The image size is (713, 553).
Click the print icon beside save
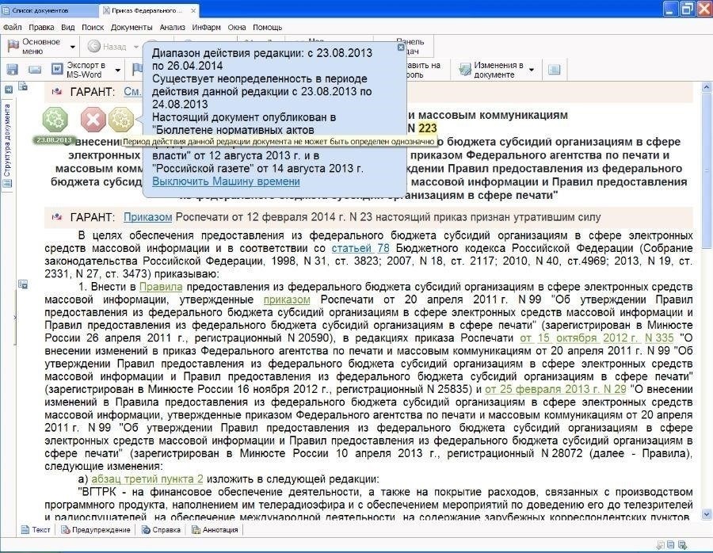pyautogui.click(x=35, y=70)
